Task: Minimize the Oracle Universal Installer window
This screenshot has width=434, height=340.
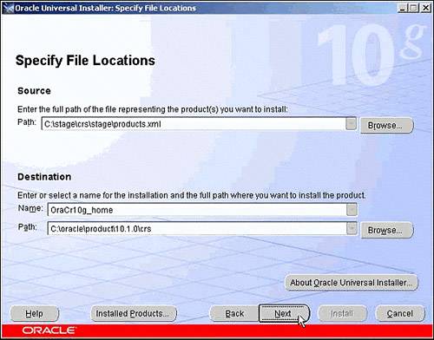Action: pyautogui.click(x=403, y=8)
